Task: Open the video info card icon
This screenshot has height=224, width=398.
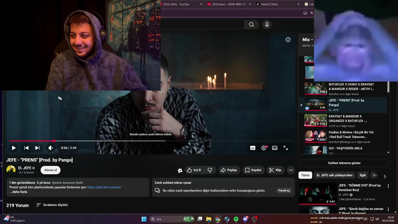Action: (x=288, y=40)
